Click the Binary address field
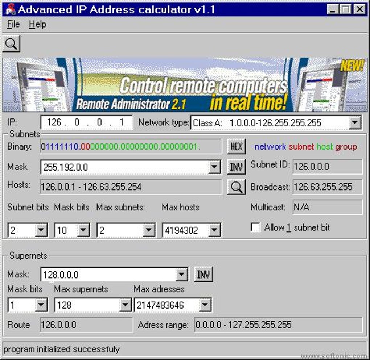Screen dimensions: 370x360 pyautogui.click(x=131, y=147)
